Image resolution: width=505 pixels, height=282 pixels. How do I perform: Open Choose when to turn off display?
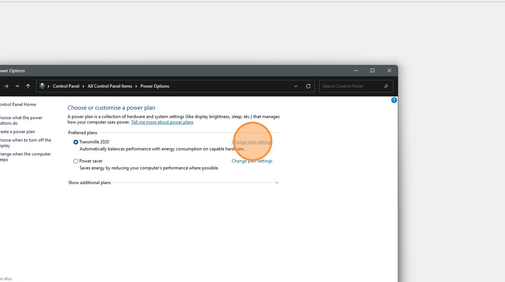point(25,143)
